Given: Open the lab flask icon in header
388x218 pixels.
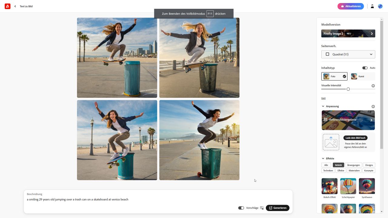Looking at the screenshot, I should tap(372, 6).
